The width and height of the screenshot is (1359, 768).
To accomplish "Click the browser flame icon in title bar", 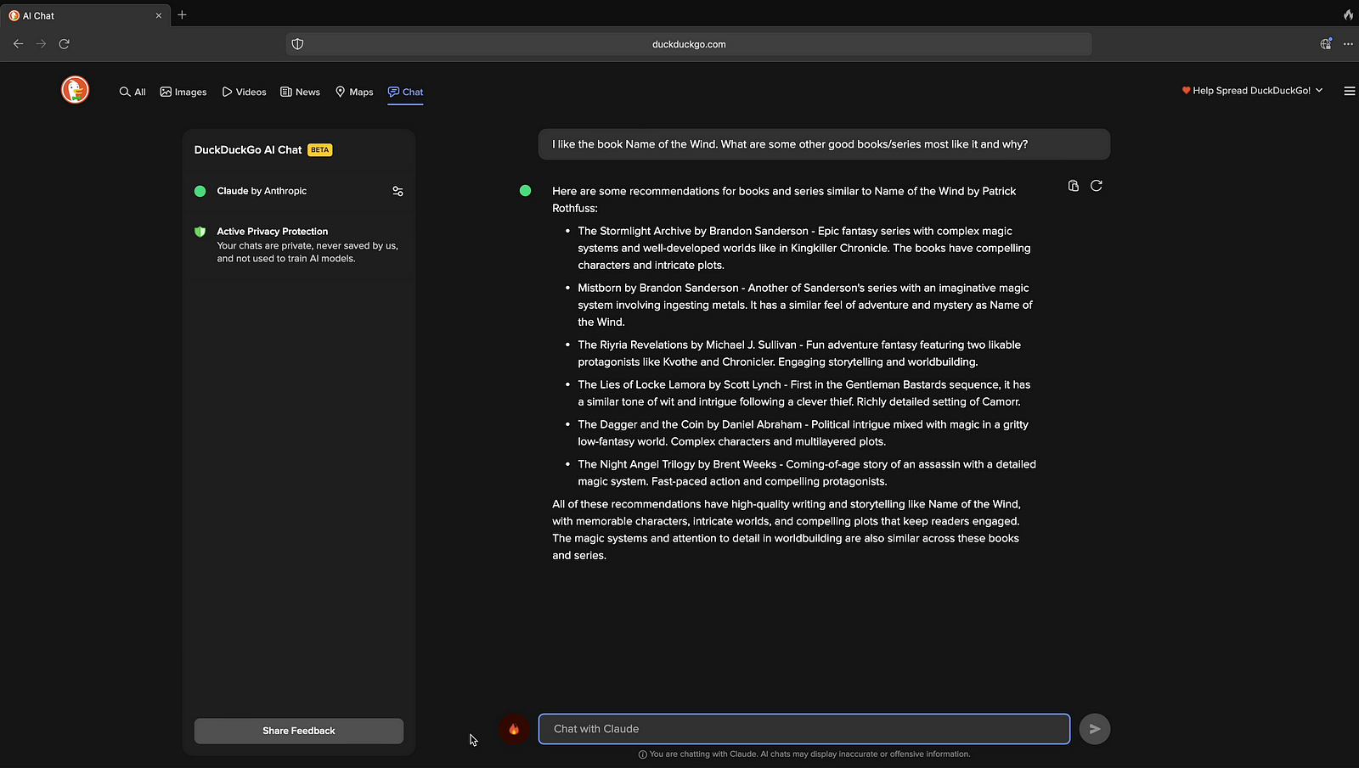I will pyautogui.click(x=1348, y=15).
